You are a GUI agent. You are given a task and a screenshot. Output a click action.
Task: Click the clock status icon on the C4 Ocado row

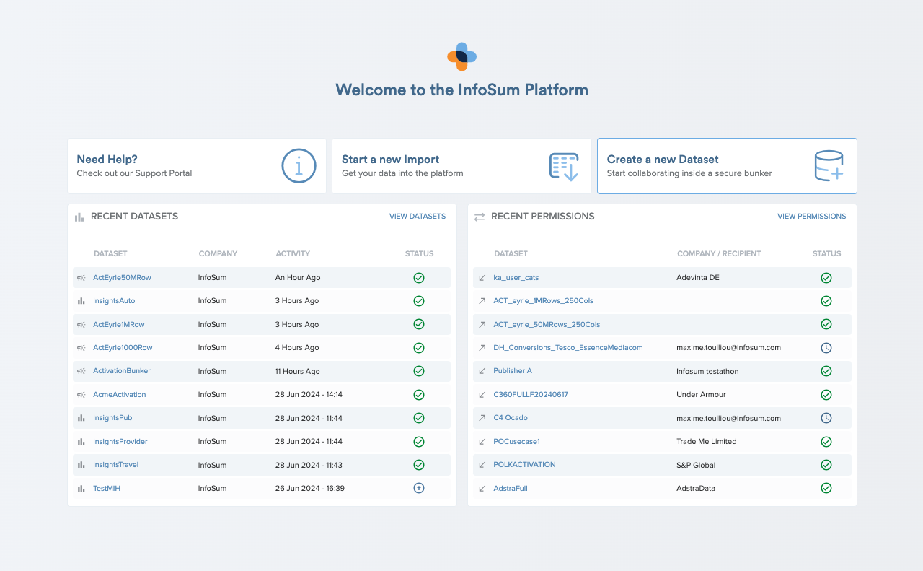[x=826, y=417]
